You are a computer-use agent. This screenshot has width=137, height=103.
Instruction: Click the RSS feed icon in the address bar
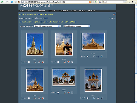(x=90, y=2)
